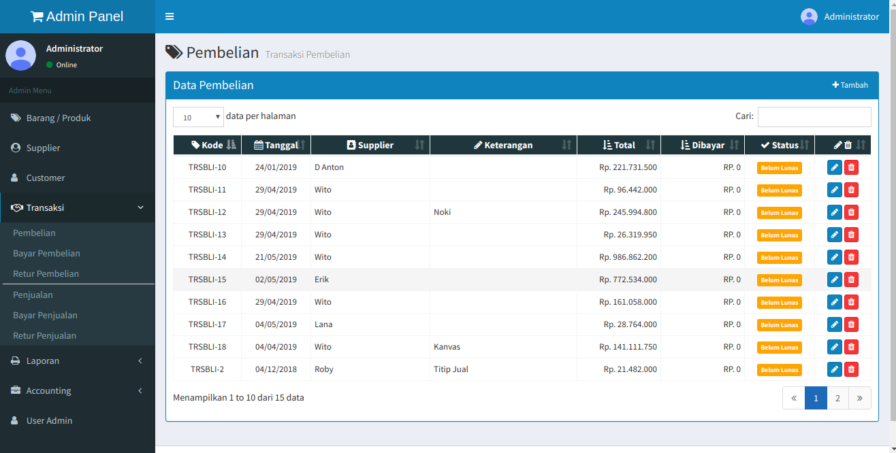This screenshot has width=896, height=453.
Task: Go to pagination page 2
Action: click(837, 398)
